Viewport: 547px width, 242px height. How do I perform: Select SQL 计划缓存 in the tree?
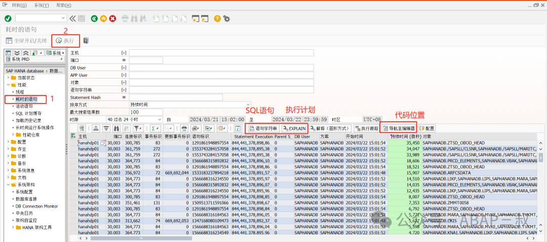tap(28, 114)
